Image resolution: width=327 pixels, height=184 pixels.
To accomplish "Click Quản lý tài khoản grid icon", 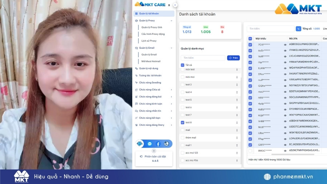I will pyautogui.click(x=136, y=13).
